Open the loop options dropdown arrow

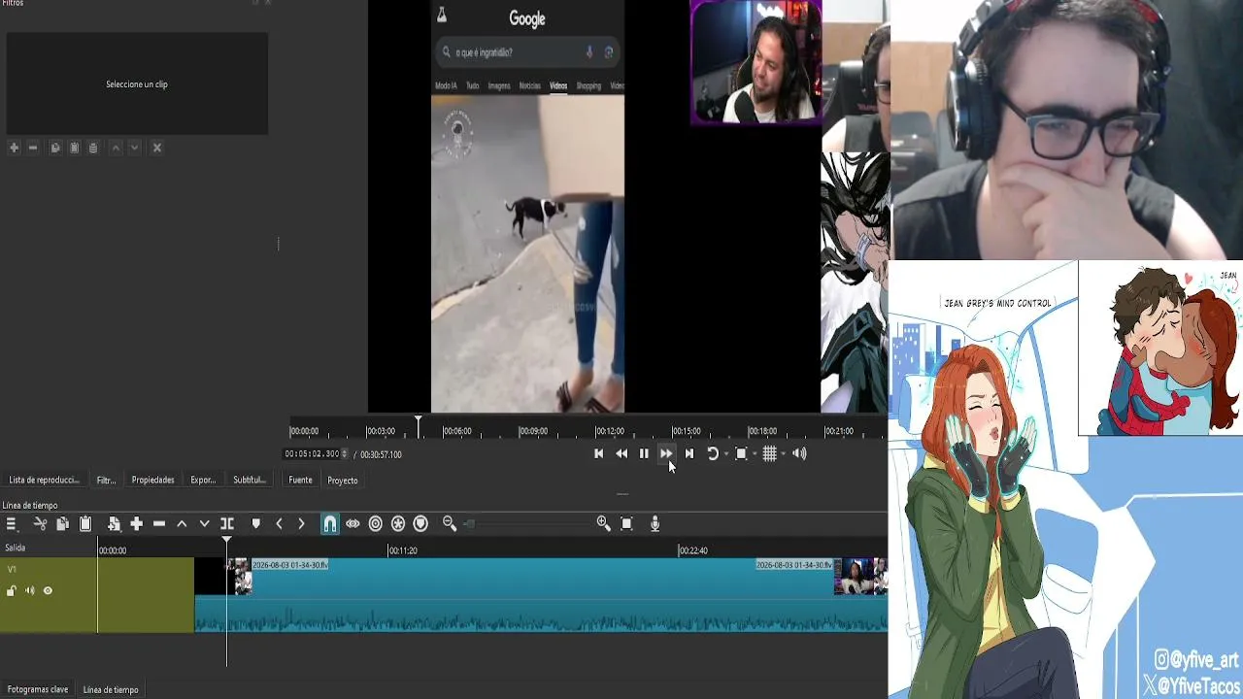tap(725, 454)
